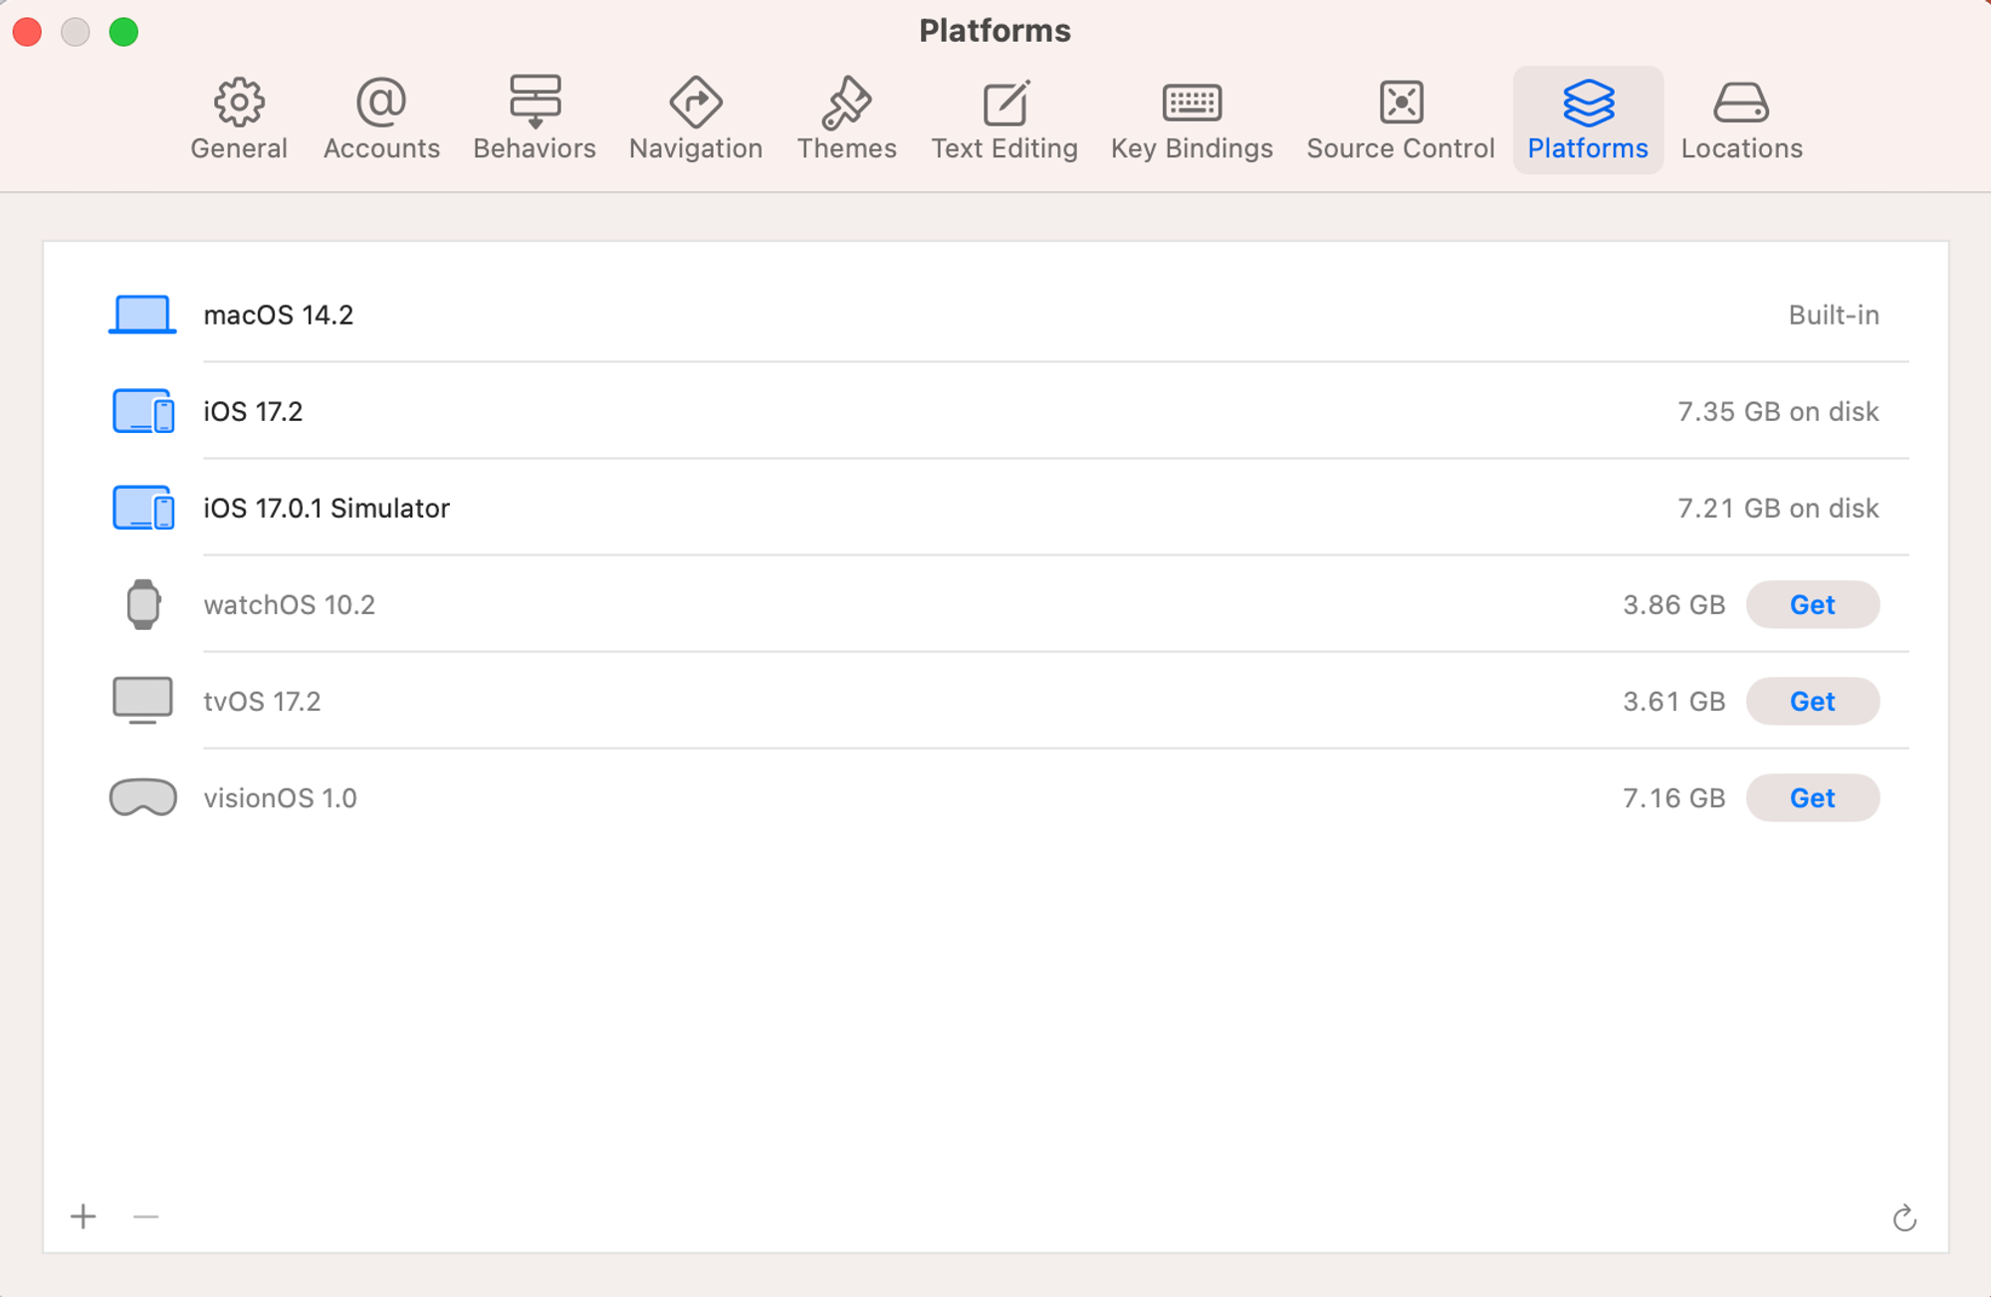This screenshot has width=1991, height=1297.
Task: Open the Navigation preferences
Action: coord(696,119)
